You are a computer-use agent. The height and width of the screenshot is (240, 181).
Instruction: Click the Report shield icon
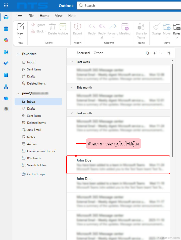(x=78, y=27)
